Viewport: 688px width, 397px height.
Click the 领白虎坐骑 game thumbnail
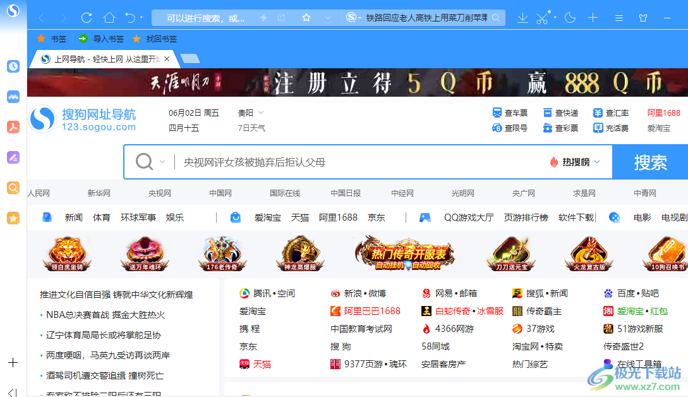coord(67,253)
